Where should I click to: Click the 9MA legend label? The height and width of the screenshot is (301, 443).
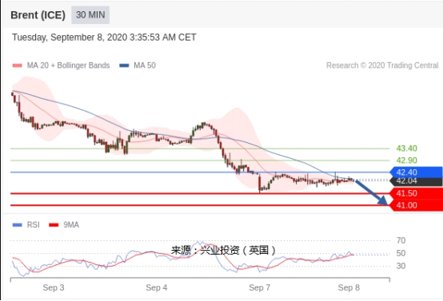[x=71, y=225]
